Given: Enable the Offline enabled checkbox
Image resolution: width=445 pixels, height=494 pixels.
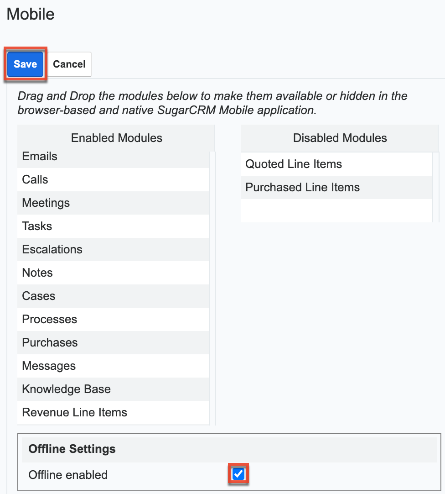Looking at the screenshot, I should (238, 474).
